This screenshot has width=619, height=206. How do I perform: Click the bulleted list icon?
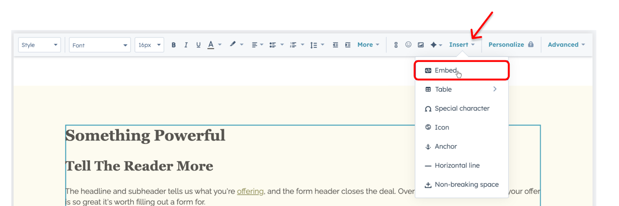273,45
